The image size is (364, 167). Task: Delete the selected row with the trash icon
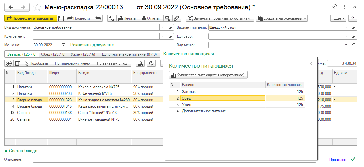coord(17,63)
